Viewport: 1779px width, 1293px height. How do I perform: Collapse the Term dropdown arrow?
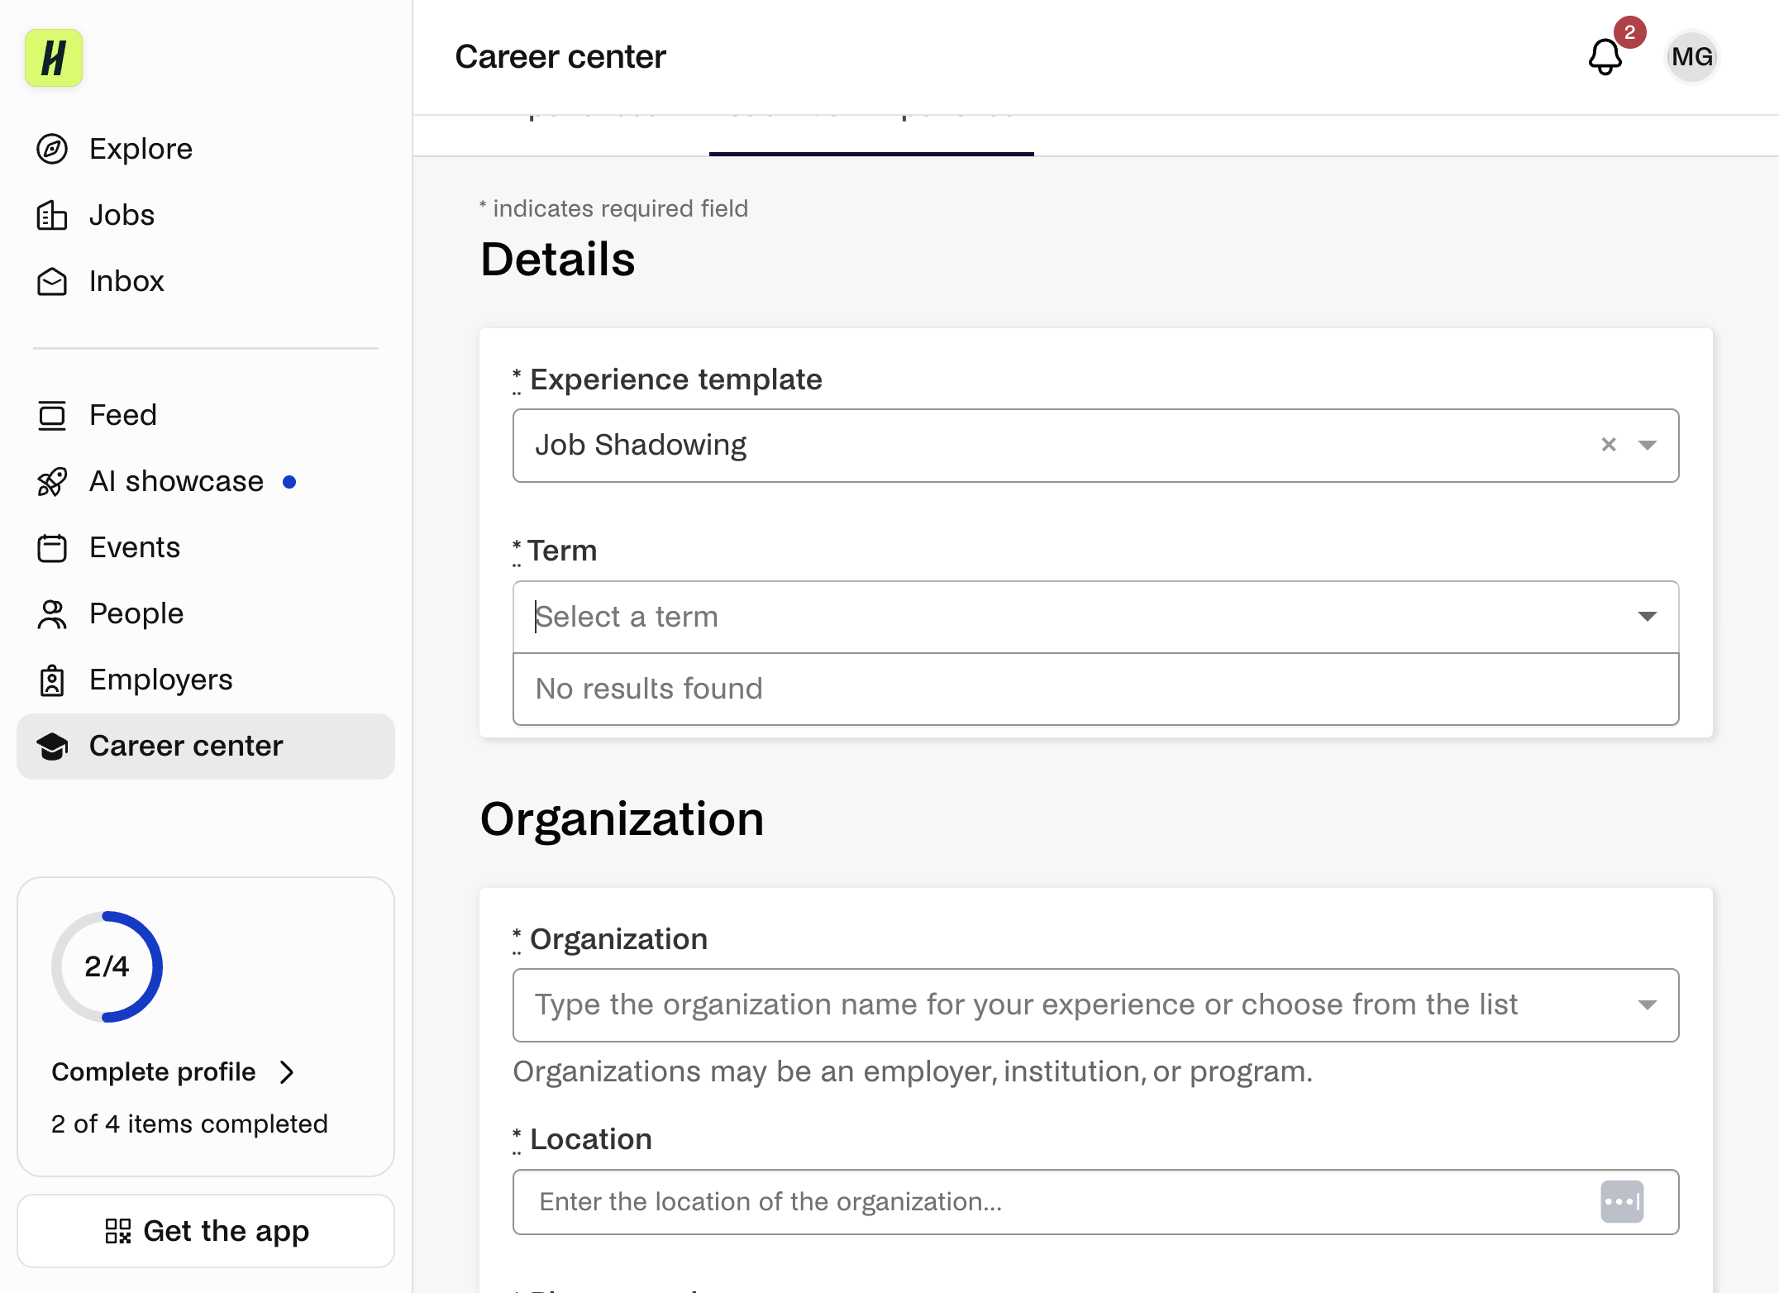click(1648, 617)
